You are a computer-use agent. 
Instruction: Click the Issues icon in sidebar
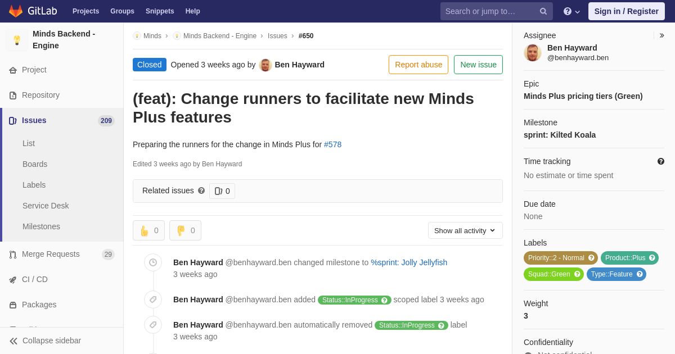click(13, 121)
